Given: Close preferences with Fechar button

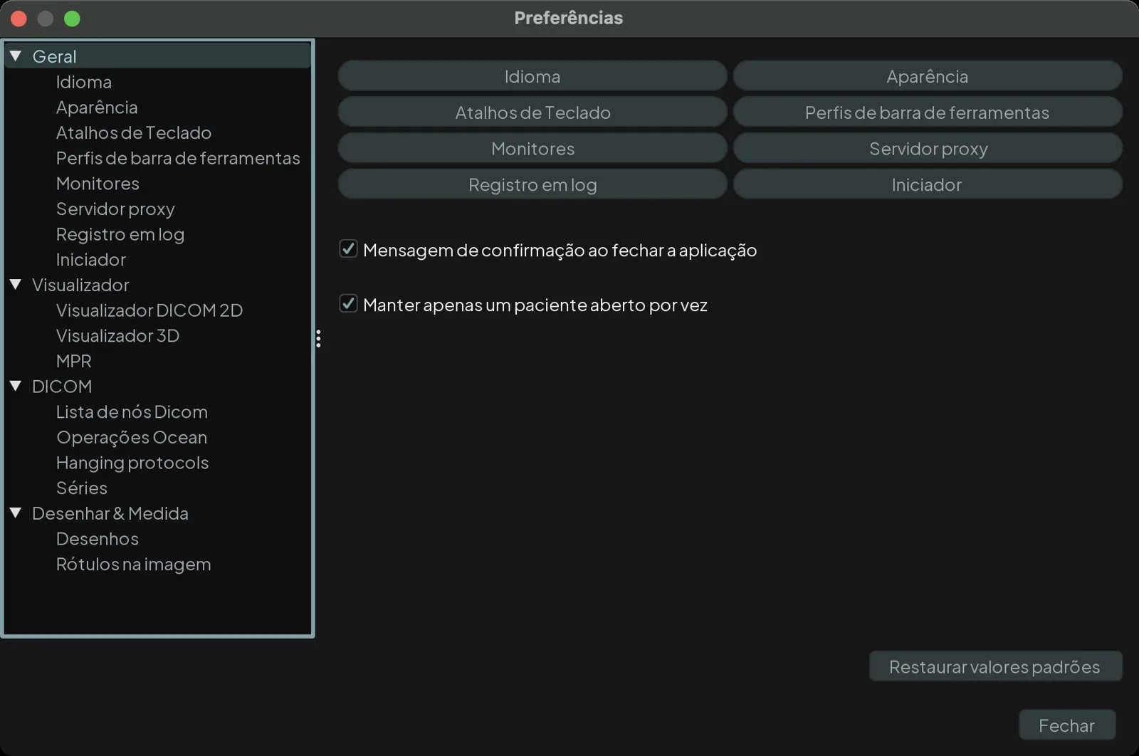Looking at the screenshot, I should tap(1066, 725).
